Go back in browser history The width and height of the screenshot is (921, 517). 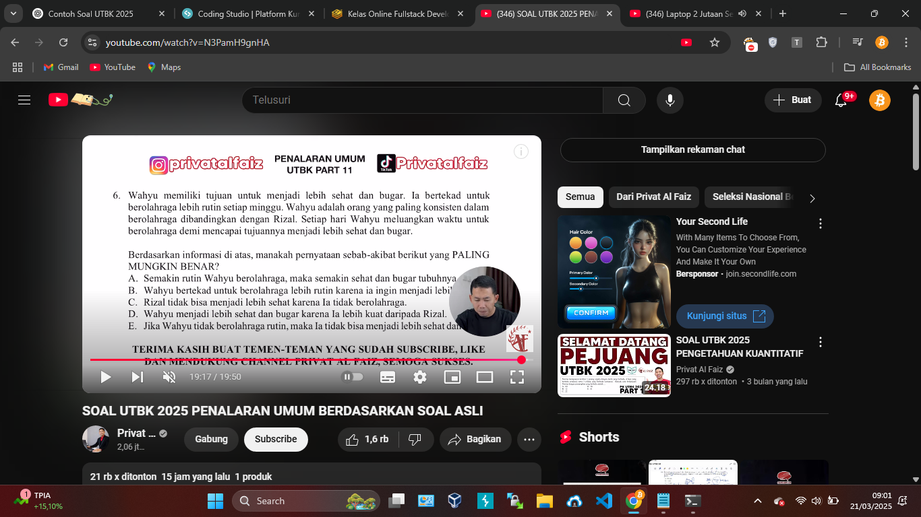click(16, 42)
